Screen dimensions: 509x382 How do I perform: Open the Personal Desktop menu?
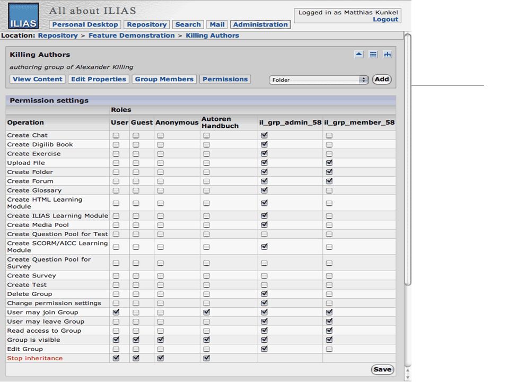click(x=85, y=24)
